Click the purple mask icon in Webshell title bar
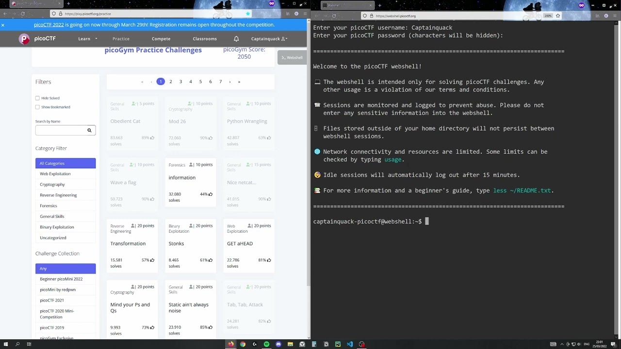 582,5
